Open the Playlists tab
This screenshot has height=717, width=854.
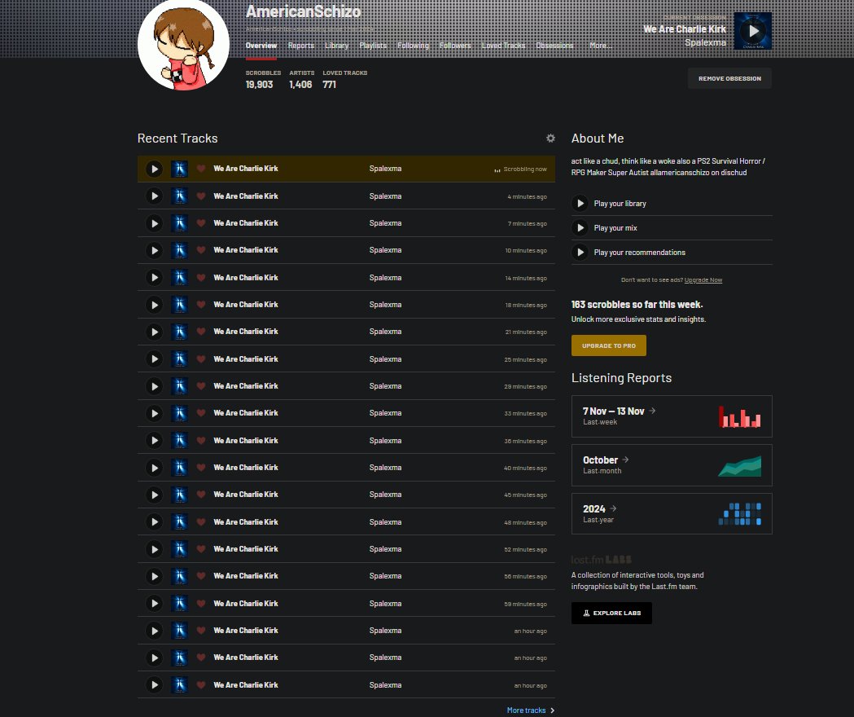(373, 46)
